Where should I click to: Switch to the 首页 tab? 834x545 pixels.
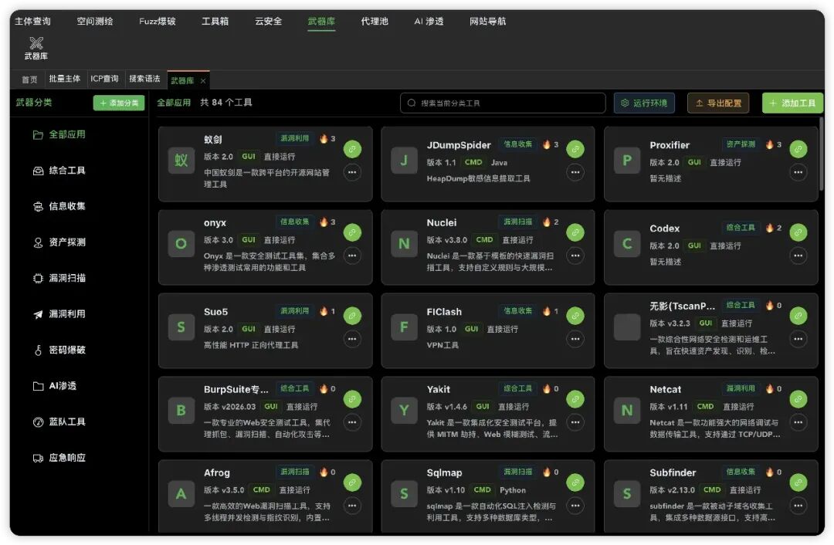point(29,80)
